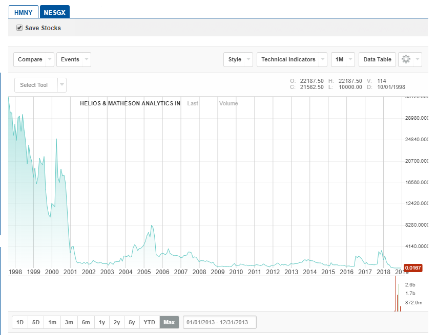Select the NESGX tab
Viewport: 436px width, 335px height.
click(x=54, y=12)
